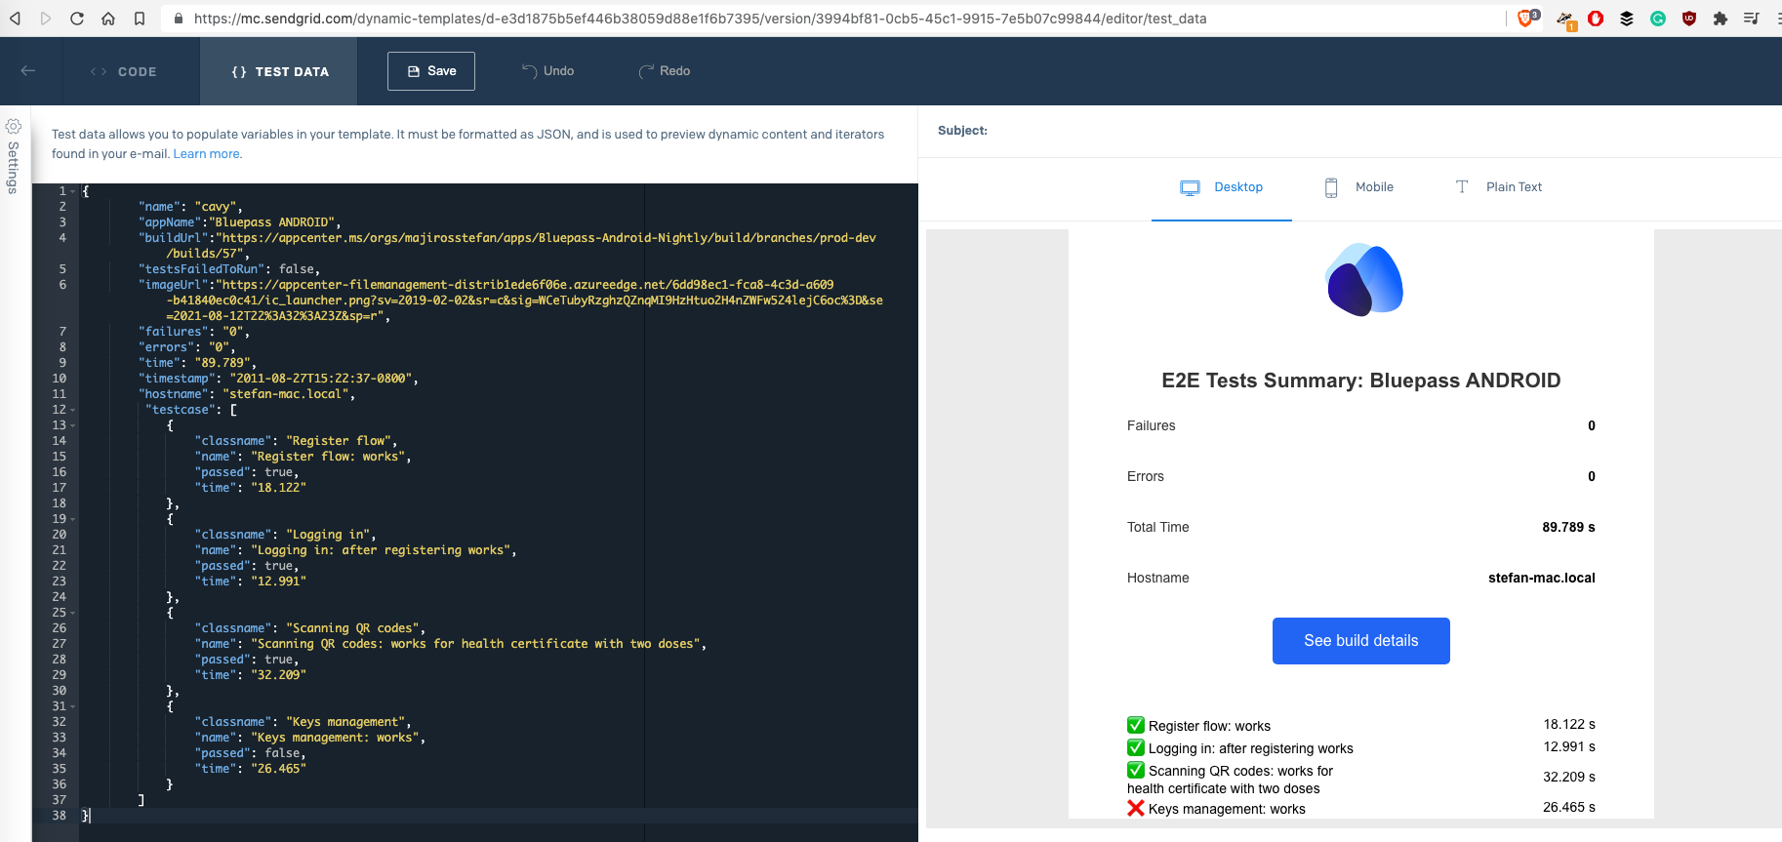
Task: Open the uBlock Origin shield extension
Action: click(1689, 19)
